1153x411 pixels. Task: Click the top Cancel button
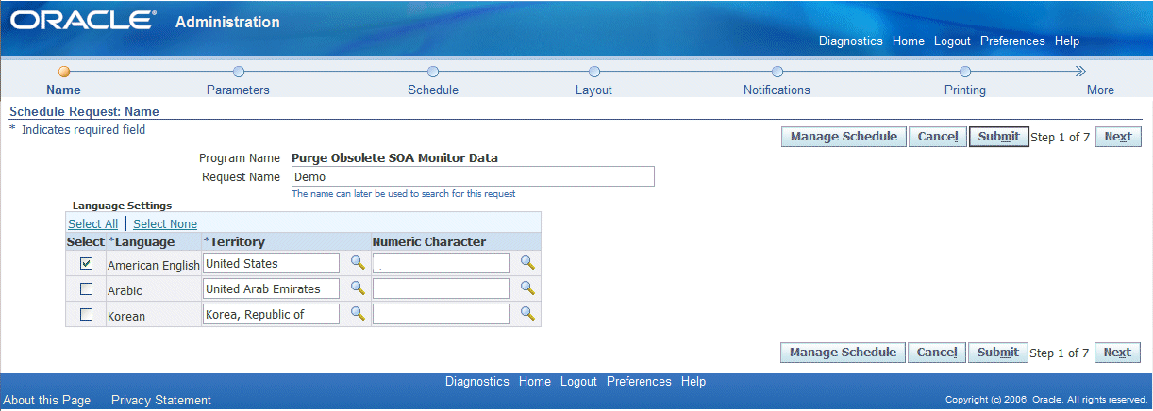pos(938,137)
